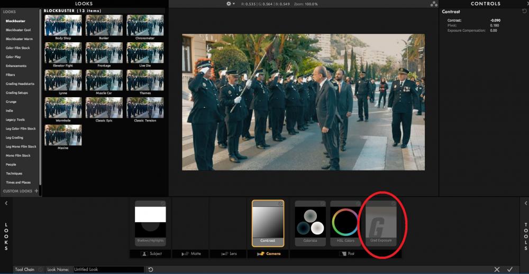Apply the look with the checkmark icon
This screenshot has height=274, width=529.
tap(510, 269)
